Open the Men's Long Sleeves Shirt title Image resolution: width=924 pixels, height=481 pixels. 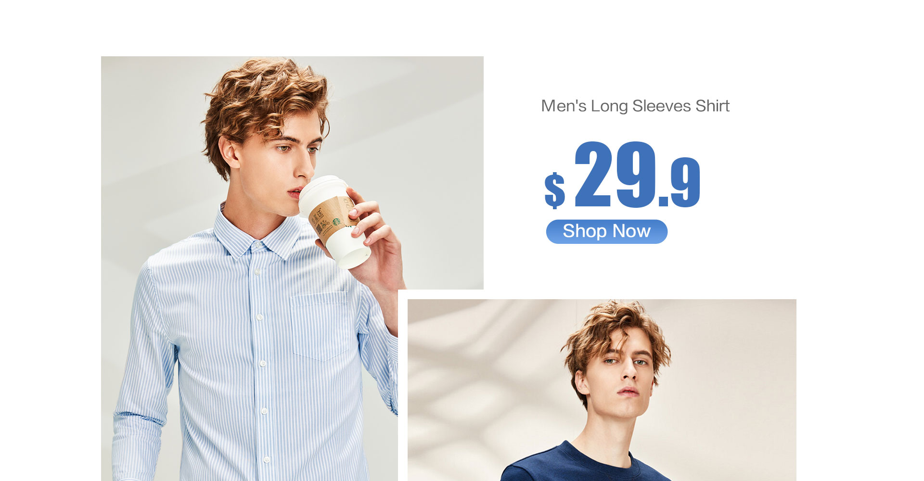click(x=635, y=106)
